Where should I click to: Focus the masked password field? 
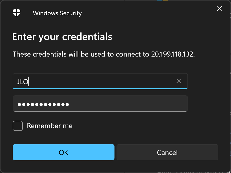click(x=100, y=103)
